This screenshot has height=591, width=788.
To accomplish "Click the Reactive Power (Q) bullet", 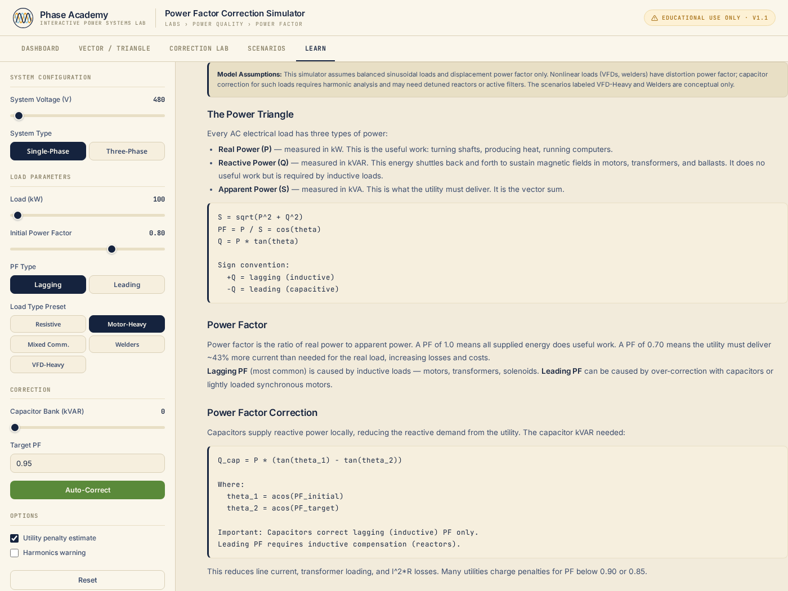I will [491, 169].
